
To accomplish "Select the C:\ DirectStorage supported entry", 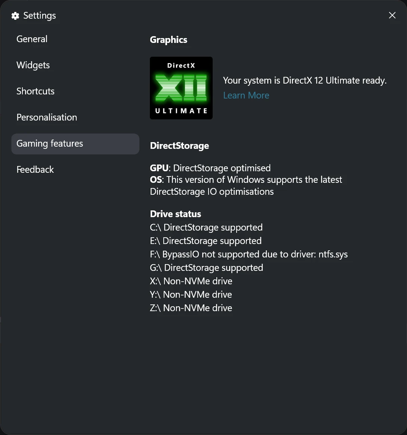I will [x=206, y=227].
